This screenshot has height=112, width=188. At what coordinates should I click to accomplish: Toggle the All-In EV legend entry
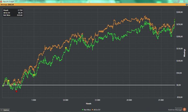[96, 110]
